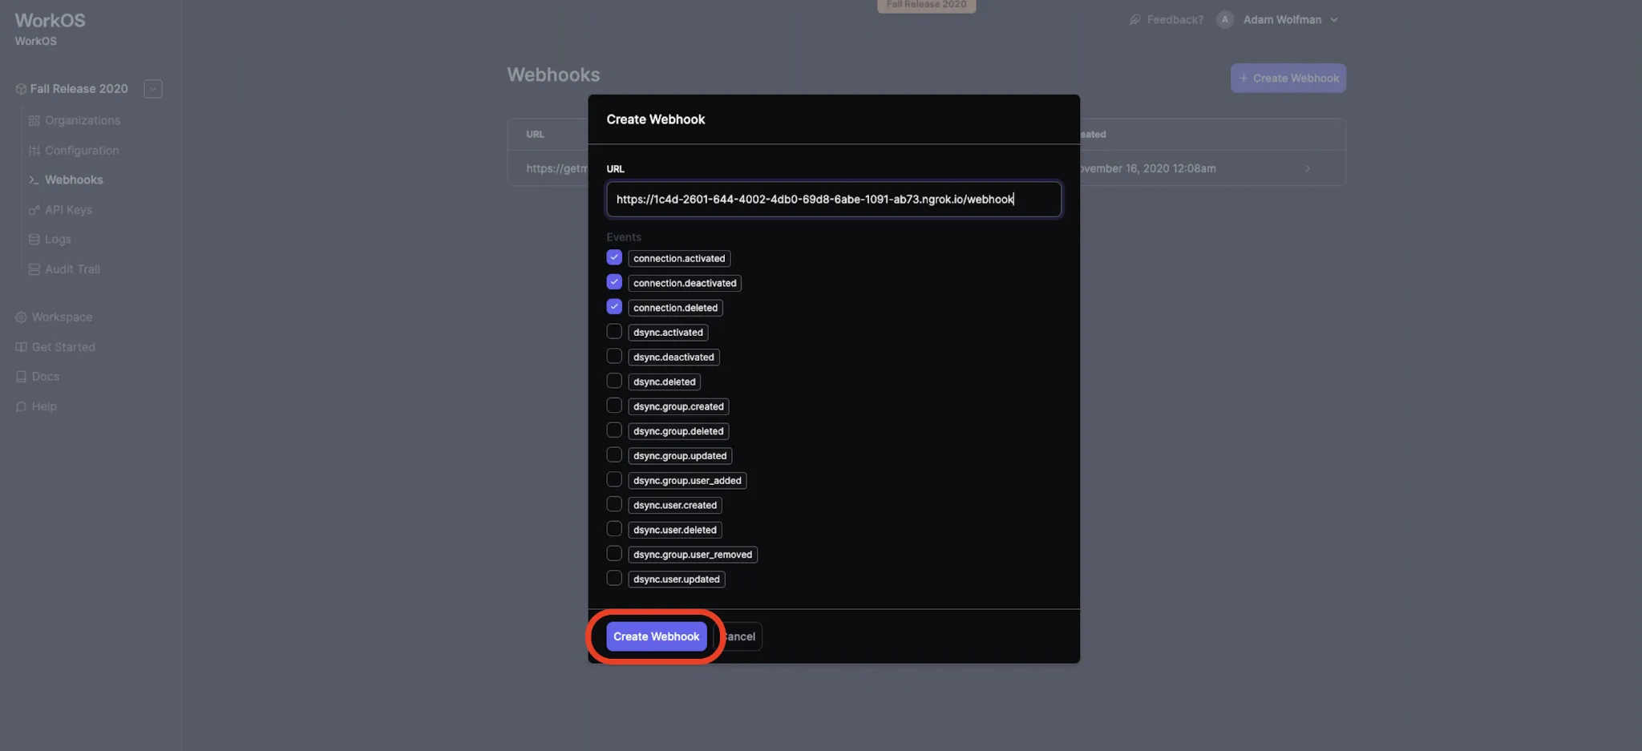Image resolution: width=1642 pixels, height=751 pixels.
Task: Click the dsync.user.updated event label
Action: click(x=677, y=579)
